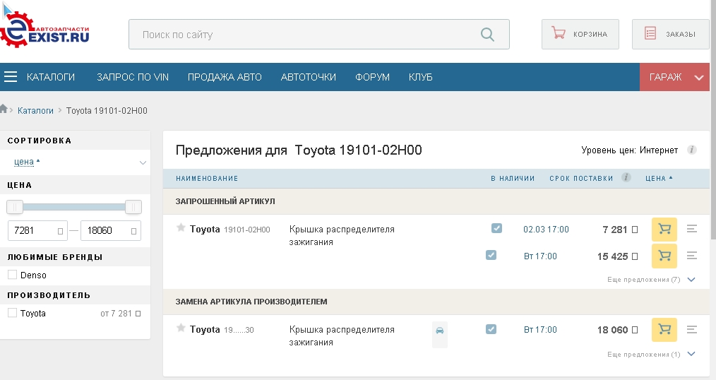The image size is (716, 380).
Task: Click the right price slider handle
Action: [133, 207]
